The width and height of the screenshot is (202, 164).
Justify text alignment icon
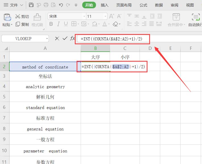[151, 24]
